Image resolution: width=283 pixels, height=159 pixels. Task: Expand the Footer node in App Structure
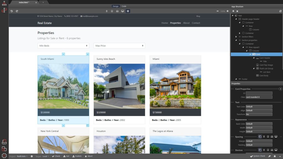[236, 79]
